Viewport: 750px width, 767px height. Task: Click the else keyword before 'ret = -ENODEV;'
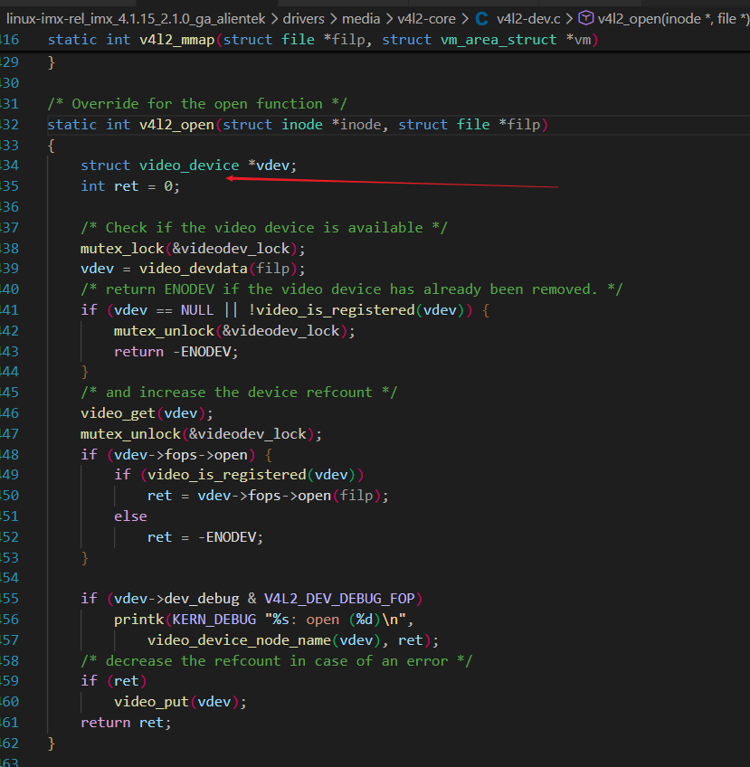click(x=130, y=516)
